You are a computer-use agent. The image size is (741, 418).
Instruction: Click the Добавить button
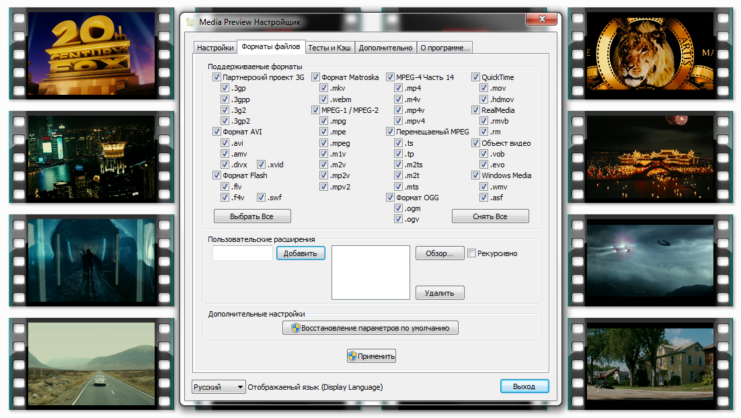pos(301,253)
